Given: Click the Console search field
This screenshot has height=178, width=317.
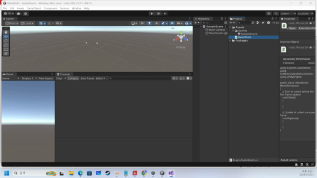Looking at the screenshot, I should [140, 78].
